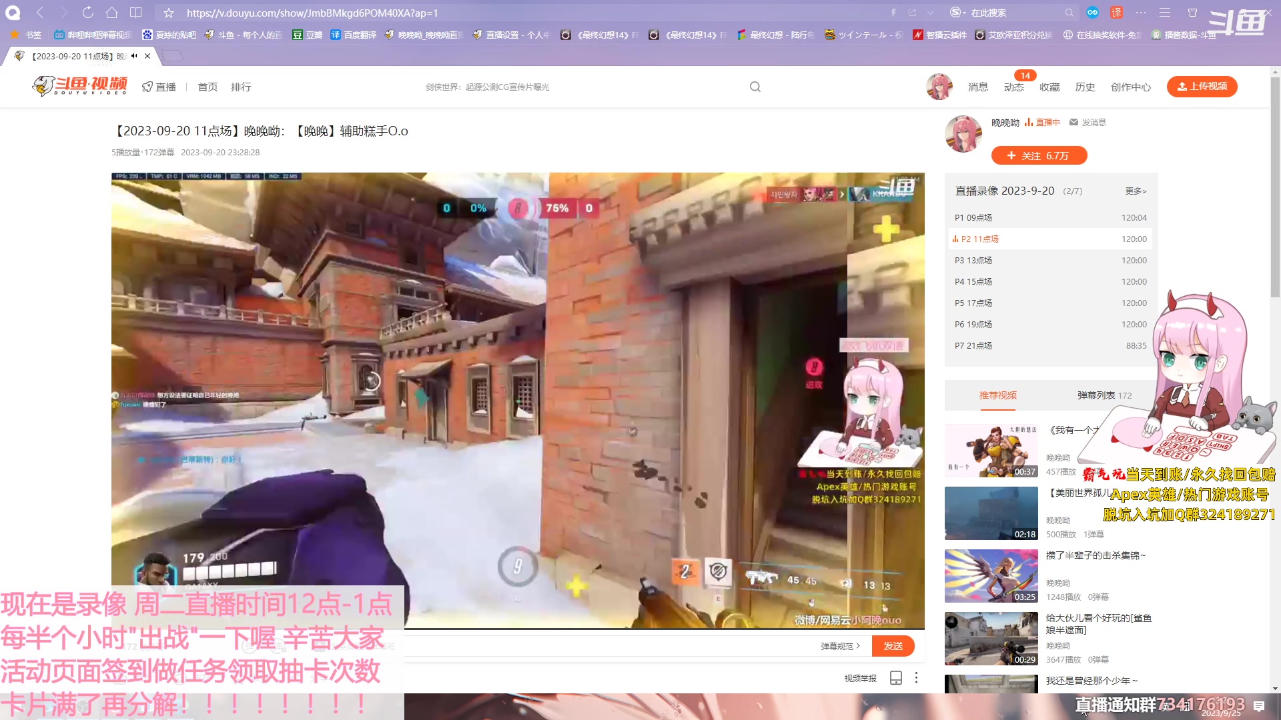This screenshot has width=1281, height=720.
Task: Click the magnifier icon in Douyu search bar
Action: (x=754, y=87)
